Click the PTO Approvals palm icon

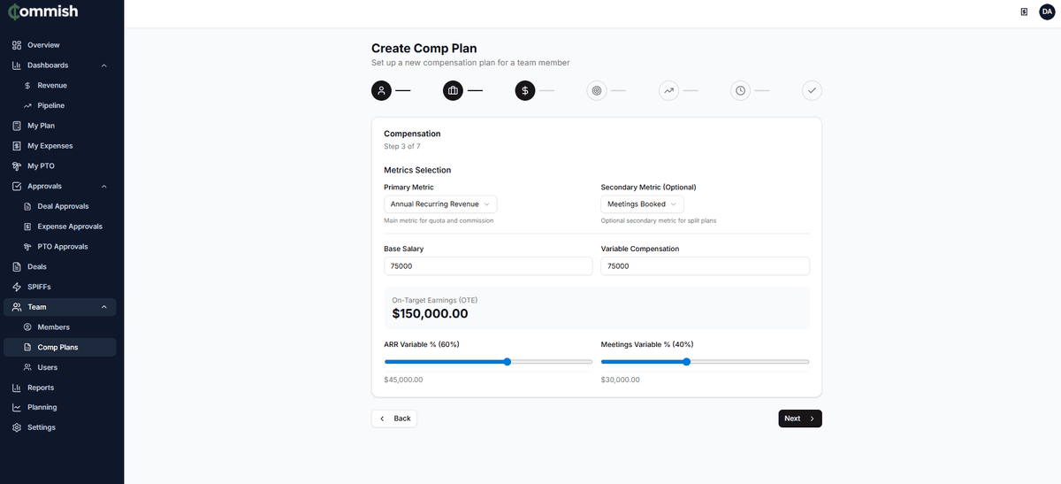pyautogui.click(x=27, y=247)
